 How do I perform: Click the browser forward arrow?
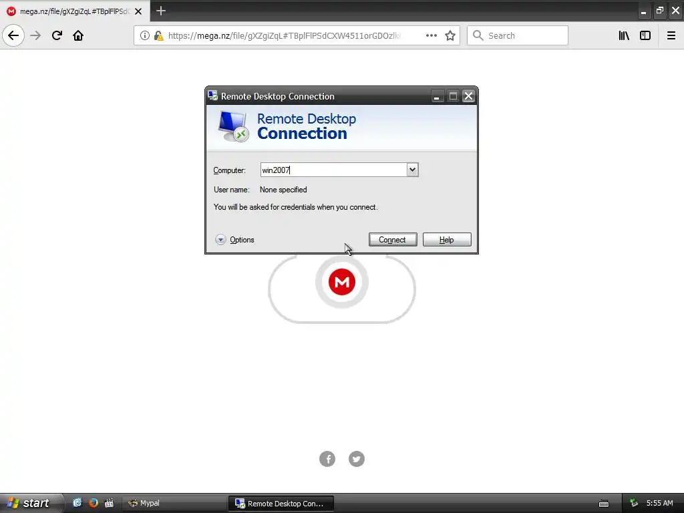[x=35, y=36]
